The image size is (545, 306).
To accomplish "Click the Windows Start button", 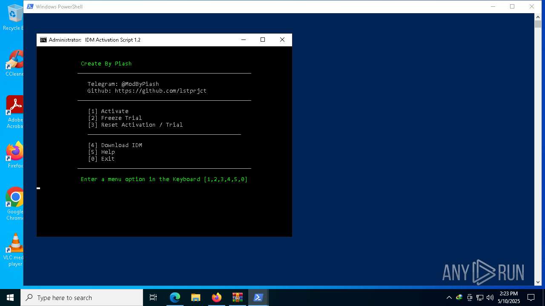I will pos(10,297).
